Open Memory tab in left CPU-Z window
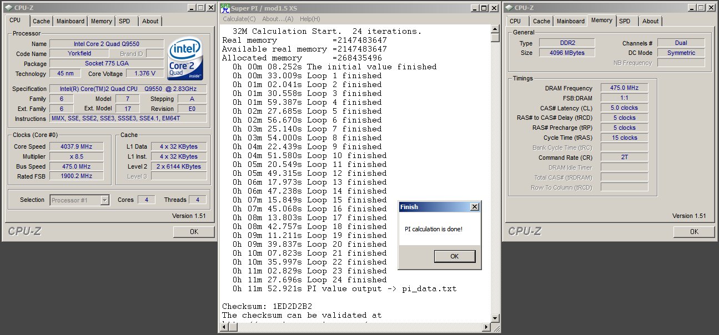Screen dimensions: 719x335 pyautogui.click(x=102, y=21)
